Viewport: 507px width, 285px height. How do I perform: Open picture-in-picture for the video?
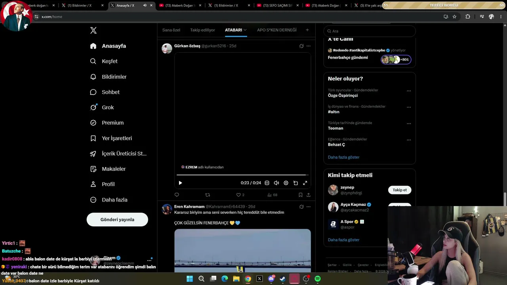[295, 183]
